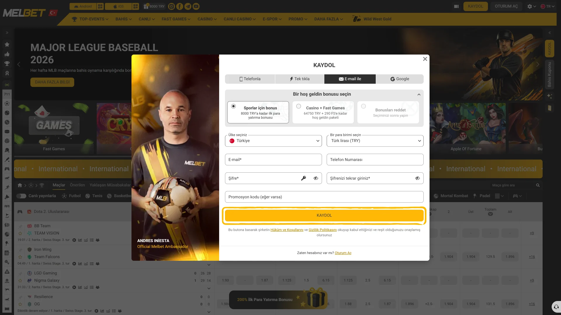Image resolution: width=561 pixels, height=315 pixels.
Task: Open the TR language dropdown
Action: (x=548, y=6)
